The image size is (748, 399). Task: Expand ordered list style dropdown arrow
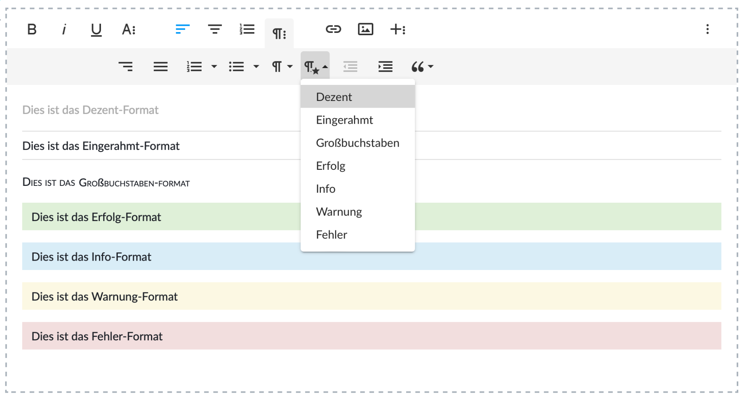click(x=214, y=67)
